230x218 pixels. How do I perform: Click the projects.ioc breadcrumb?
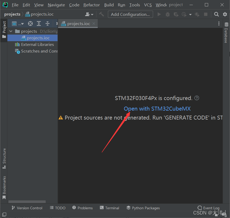(x=39, y=14)
